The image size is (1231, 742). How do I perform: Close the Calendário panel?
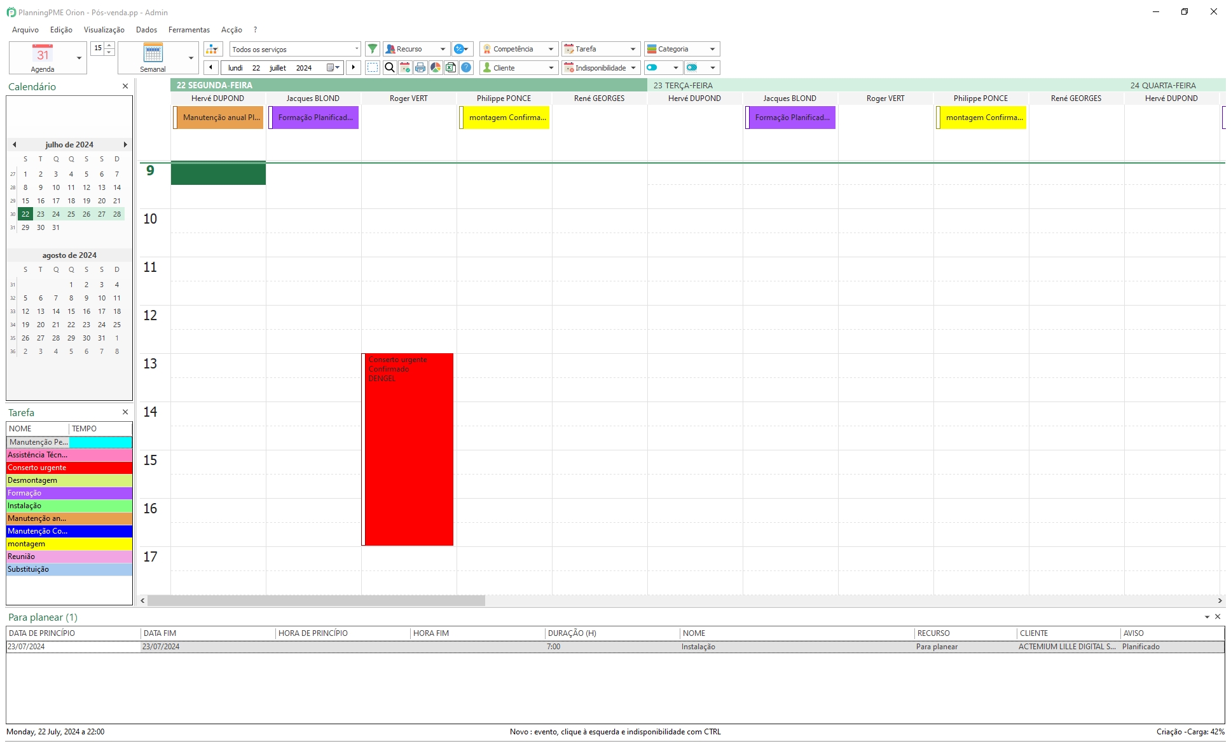tap(125, 86)
